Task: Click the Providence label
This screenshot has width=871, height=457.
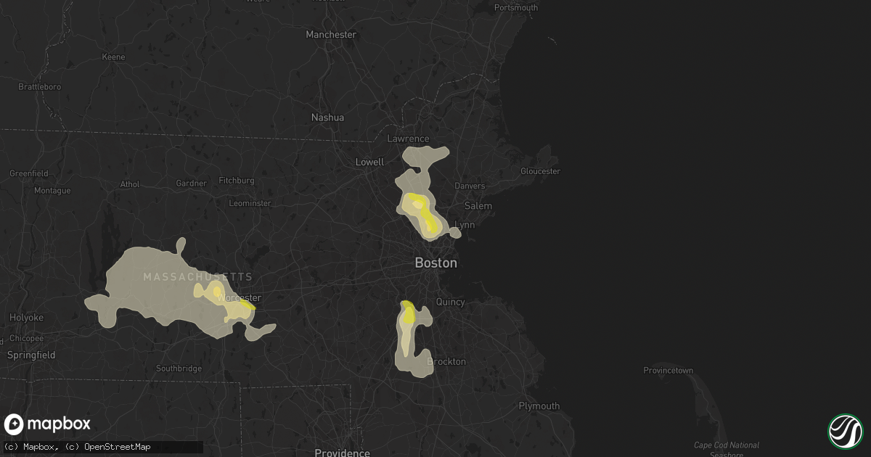Action: 342,453
